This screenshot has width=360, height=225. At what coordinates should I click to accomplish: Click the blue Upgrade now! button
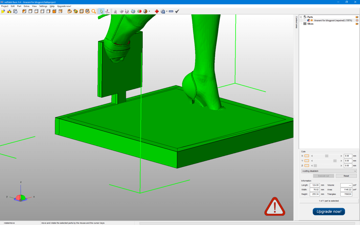coord(329,211)
